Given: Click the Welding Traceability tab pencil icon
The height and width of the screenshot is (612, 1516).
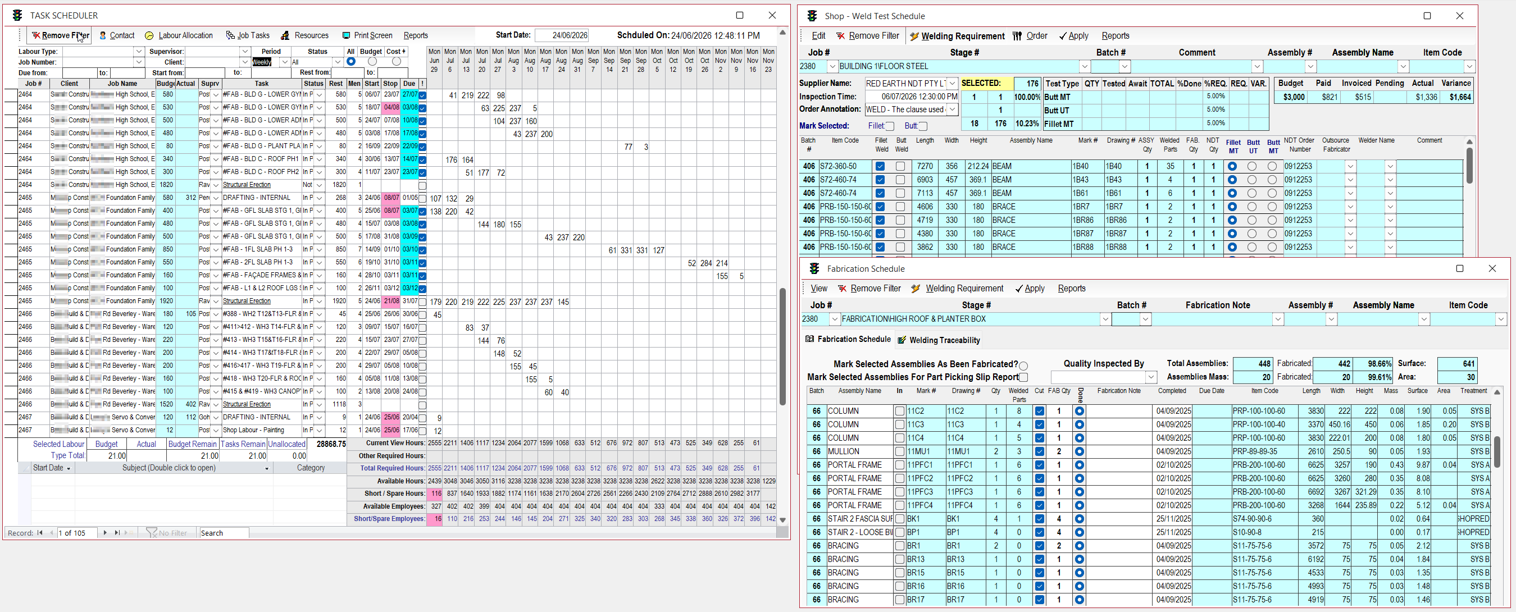Looking at the screenshot, I should tap(902, 340).
